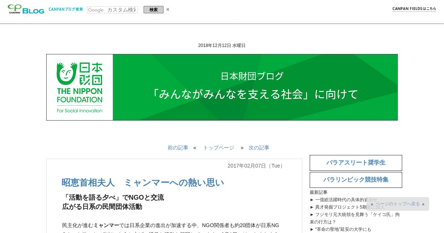
Task: Click the CANPAN BLOG logo
Action: (26, 9)
